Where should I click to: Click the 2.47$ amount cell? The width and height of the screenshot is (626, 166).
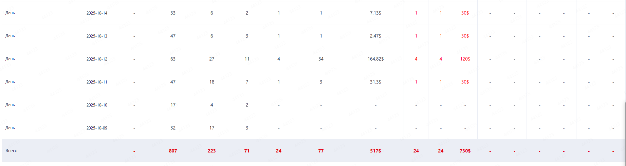tap(375, 36)
